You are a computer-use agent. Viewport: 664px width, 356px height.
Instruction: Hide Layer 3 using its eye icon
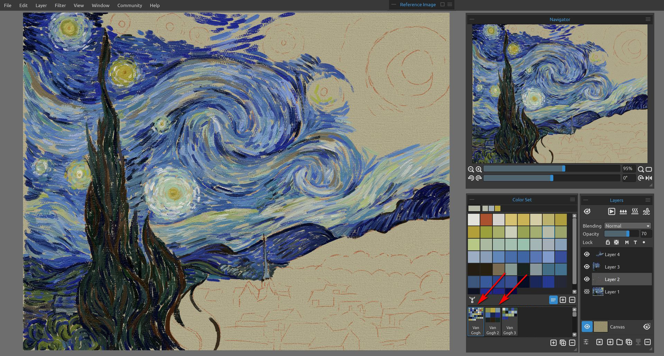[587, 267]
